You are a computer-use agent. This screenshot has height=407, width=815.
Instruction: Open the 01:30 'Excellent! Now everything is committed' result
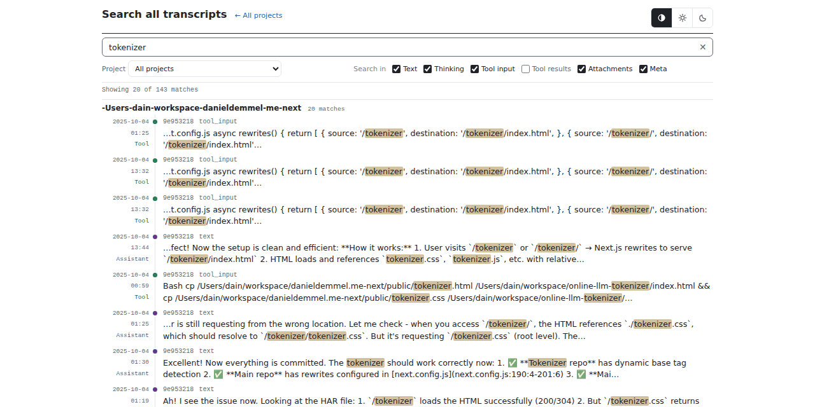point(407,362)
